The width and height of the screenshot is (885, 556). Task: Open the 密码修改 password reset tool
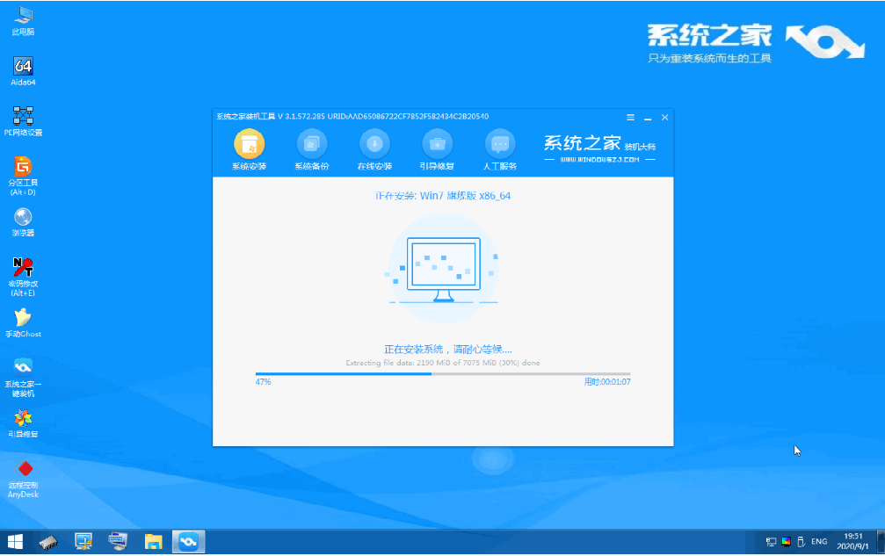click(x=23, y=268)
